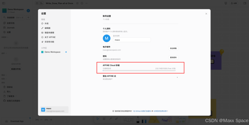The width and height of the screenshot is (249, 125).
Task: Open 登出 AFFiNE 云 sign-out chevron
Action: pyautogui.click(x=177, y=77)
